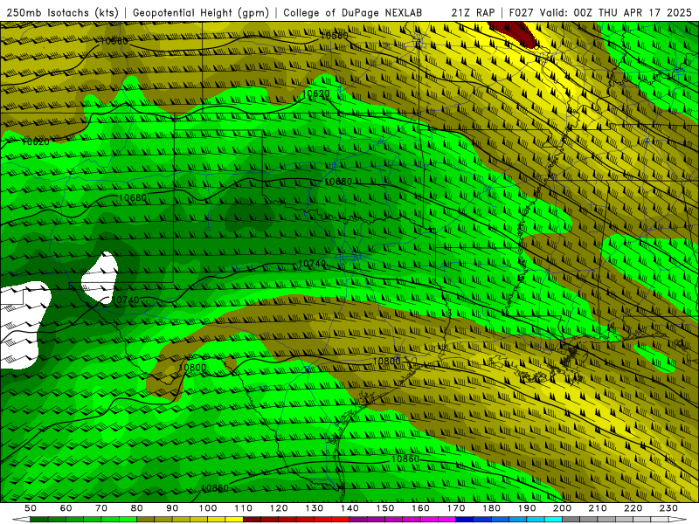Click the dark red jet maximum region on map
Image resolution: width=699 pixels, height=524 pixels.
coord(516,33)
